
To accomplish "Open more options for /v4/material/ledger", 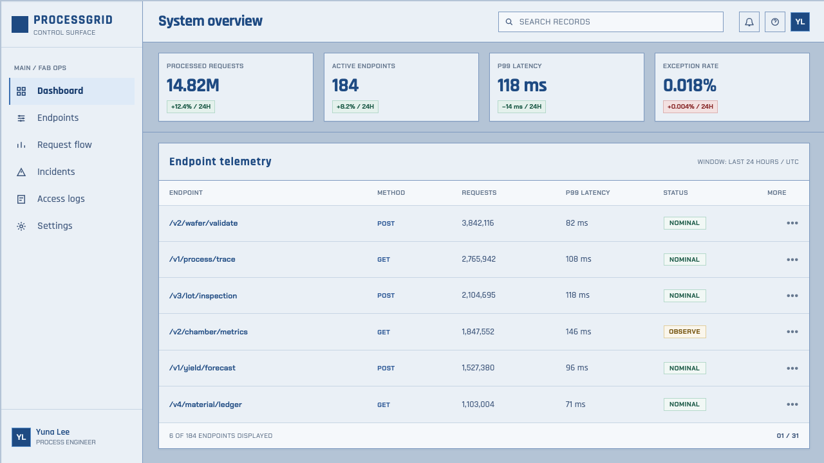I will coord(792,404).
